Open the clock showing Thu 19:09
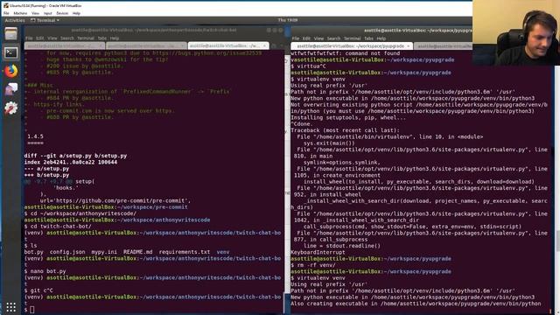 pyautogui.click(x=288, y=20)
